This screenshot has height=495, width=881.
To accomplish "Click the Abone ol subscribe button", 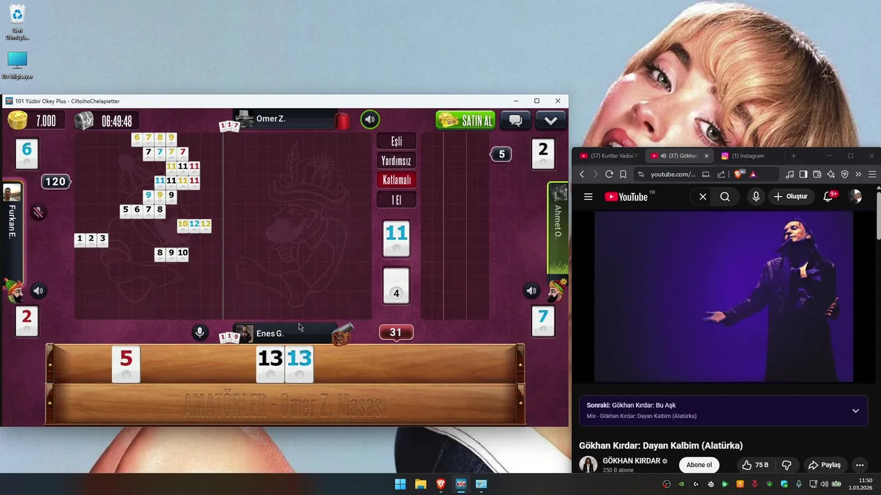I will tap(699, 465).
